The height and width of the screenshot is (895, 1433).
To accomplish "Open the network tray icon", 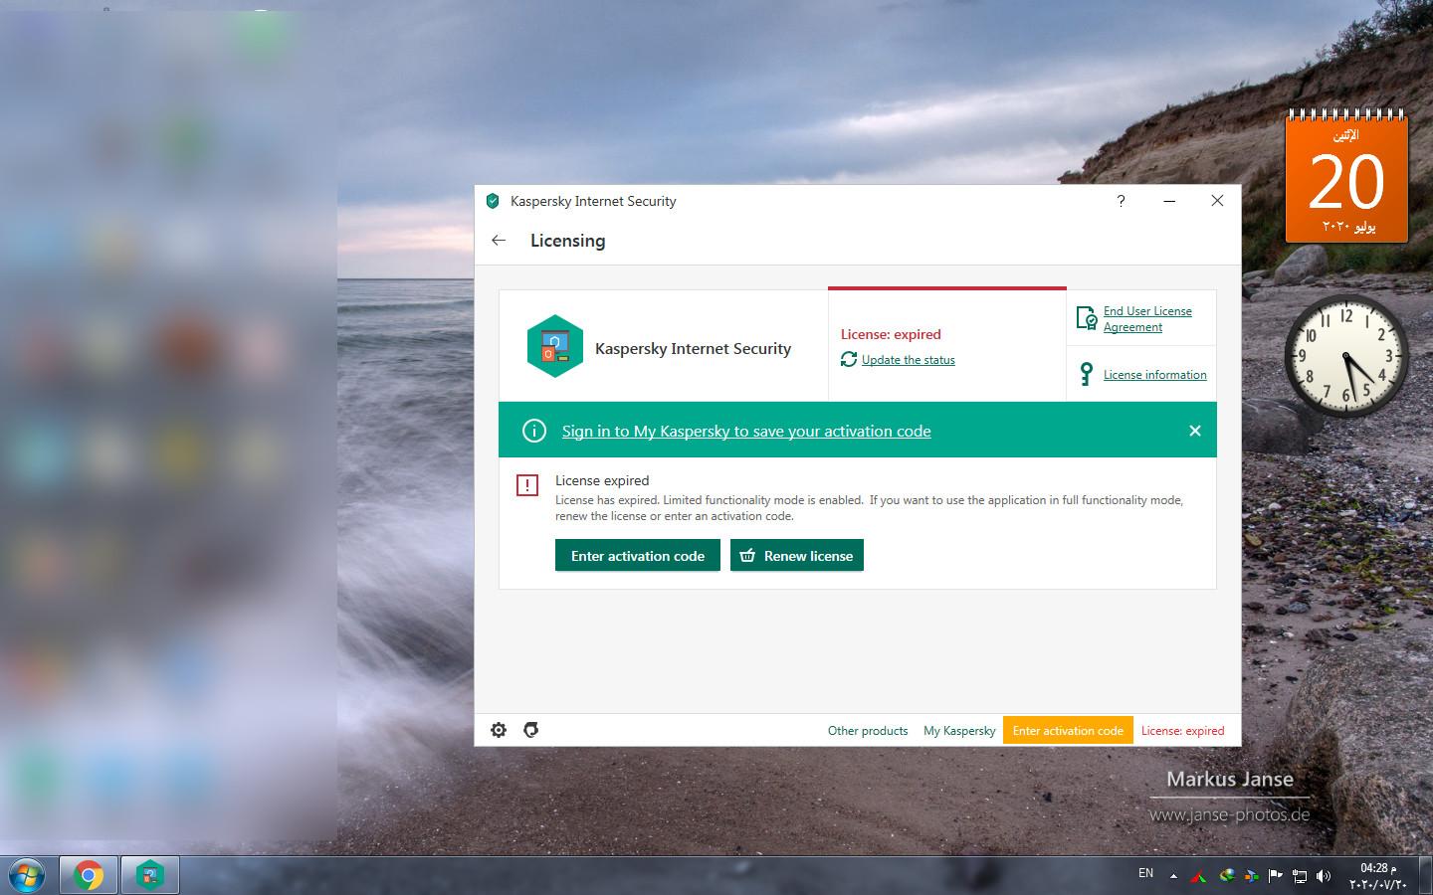I will point(1300,876).
